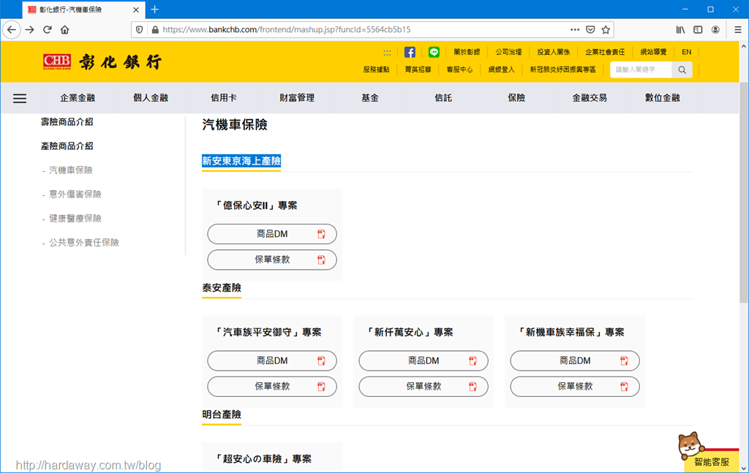Open the 客服中心 link
This screenshot has height=473, width=749.
coord(459,69)
